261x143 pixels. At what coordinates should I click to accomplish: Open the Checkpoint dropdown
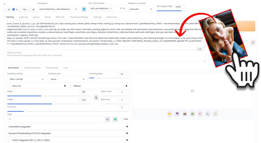pos(58,9)
